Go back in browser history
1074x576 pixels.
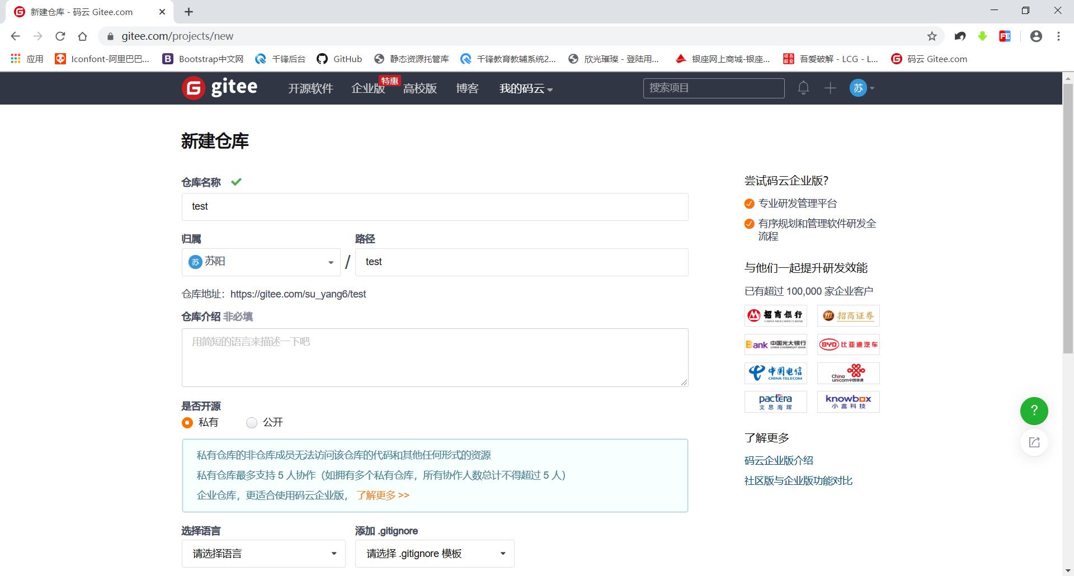15,36
